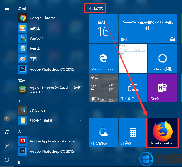Click the letter B index header

point(19,163)
